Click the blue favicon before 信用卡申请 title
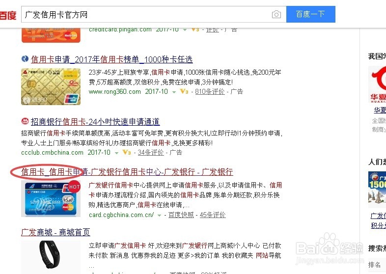The image size is (386, 274). [25, 59]
